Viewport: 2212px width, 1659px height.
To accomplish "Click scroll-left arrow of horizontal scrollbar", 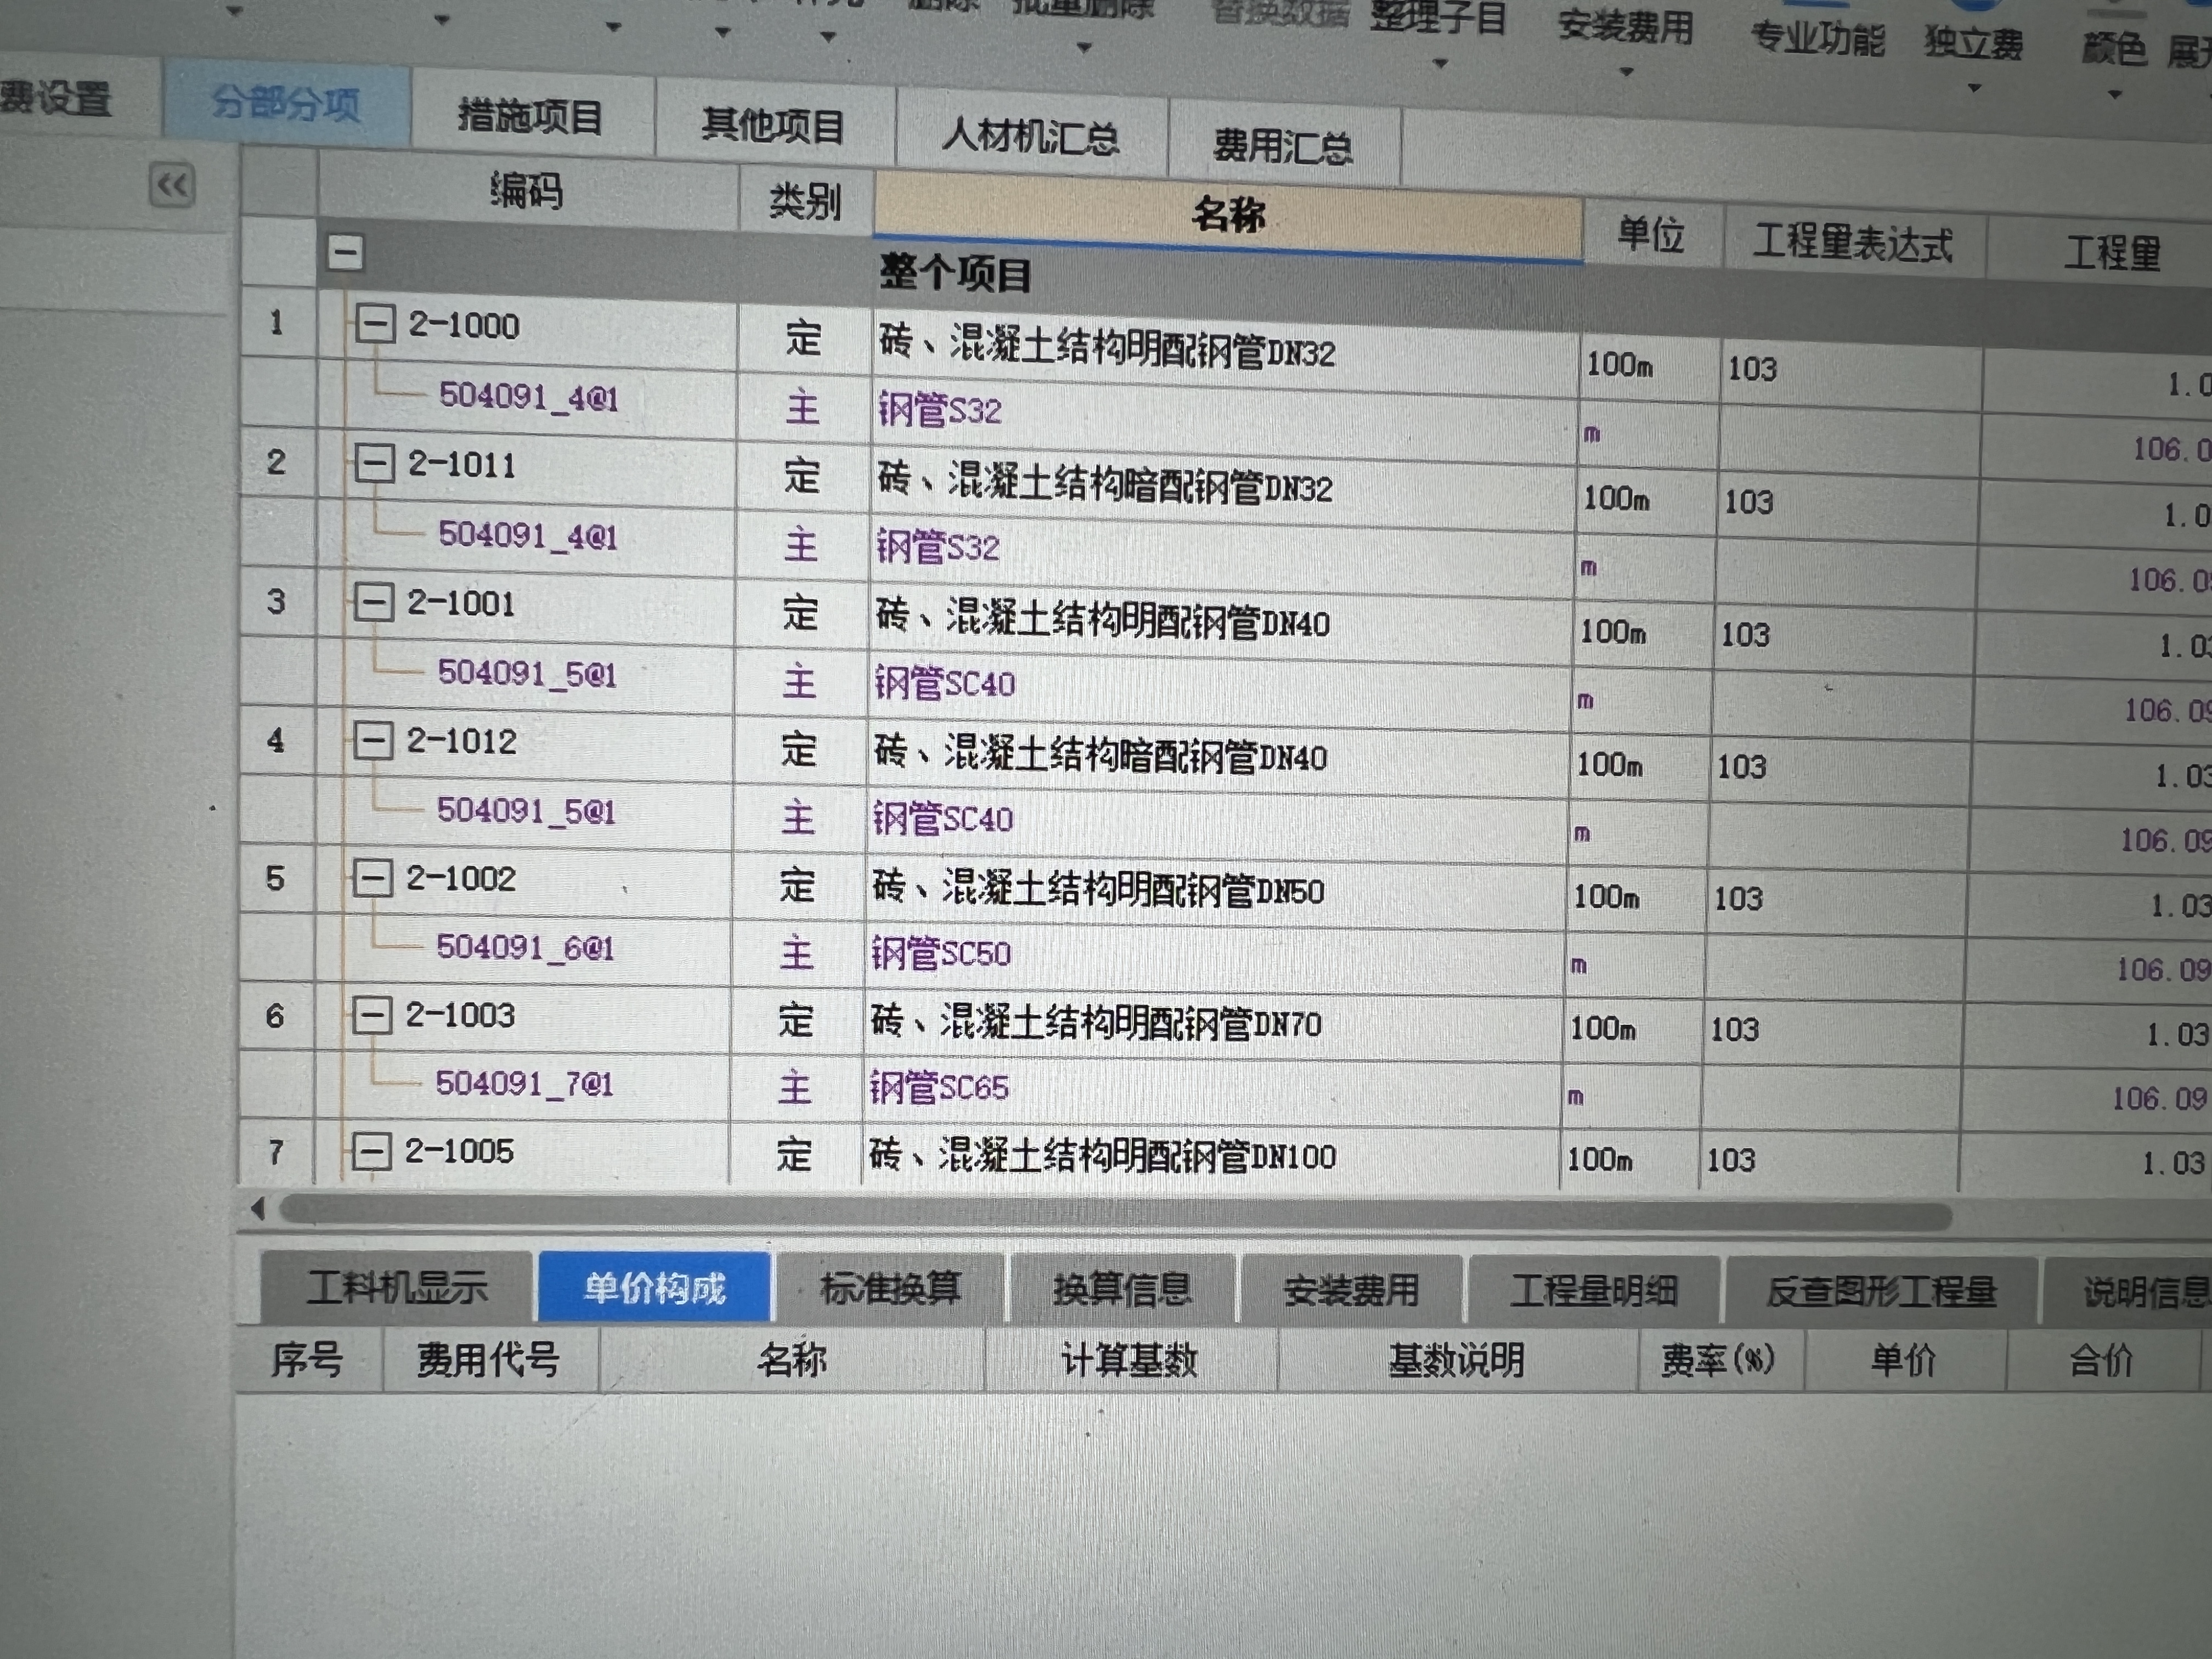I will (258, 1208).
